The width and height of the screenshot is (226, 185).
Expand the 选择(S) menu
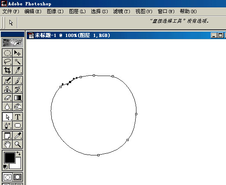[x=99, y=12]
